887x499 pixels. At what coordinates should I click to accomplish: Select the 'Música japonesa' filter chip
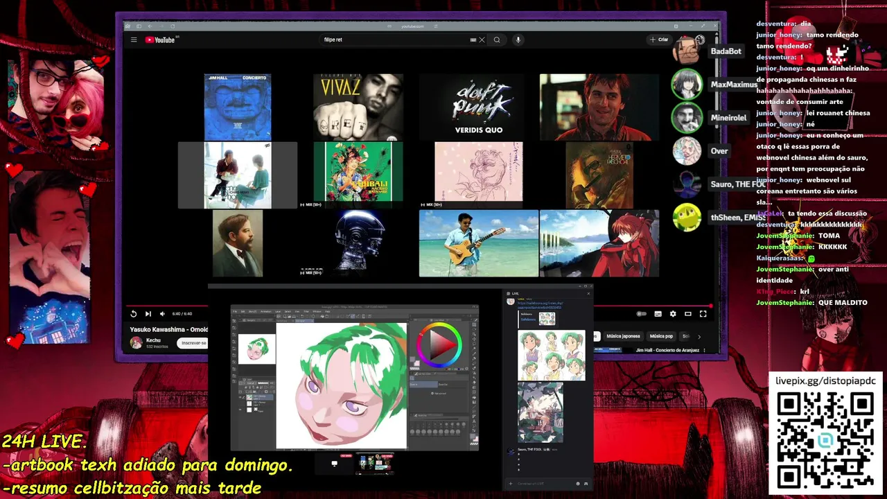coord(623,336)
